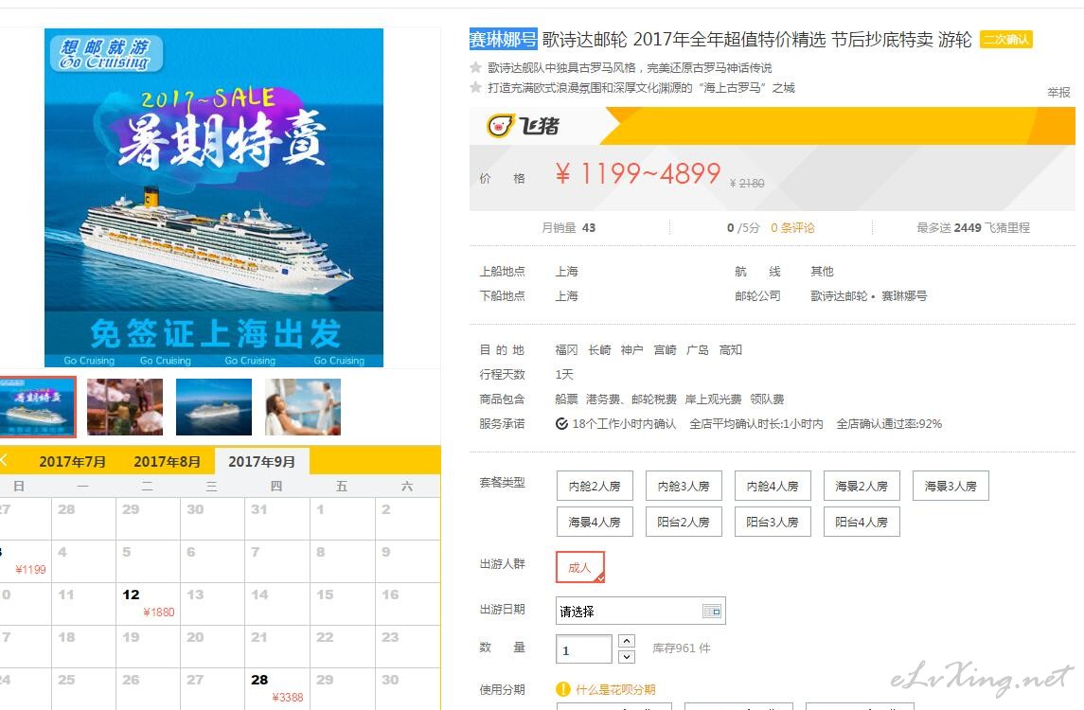Image resolution: width=1084 pixels, height=710 pixels.
Task: Choose 海景4人房 package option
Action: click(x=595, y=522)
